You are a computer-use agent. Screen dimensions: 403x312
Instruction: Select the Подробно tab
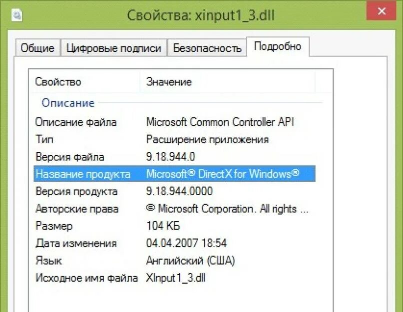(278, 46)
